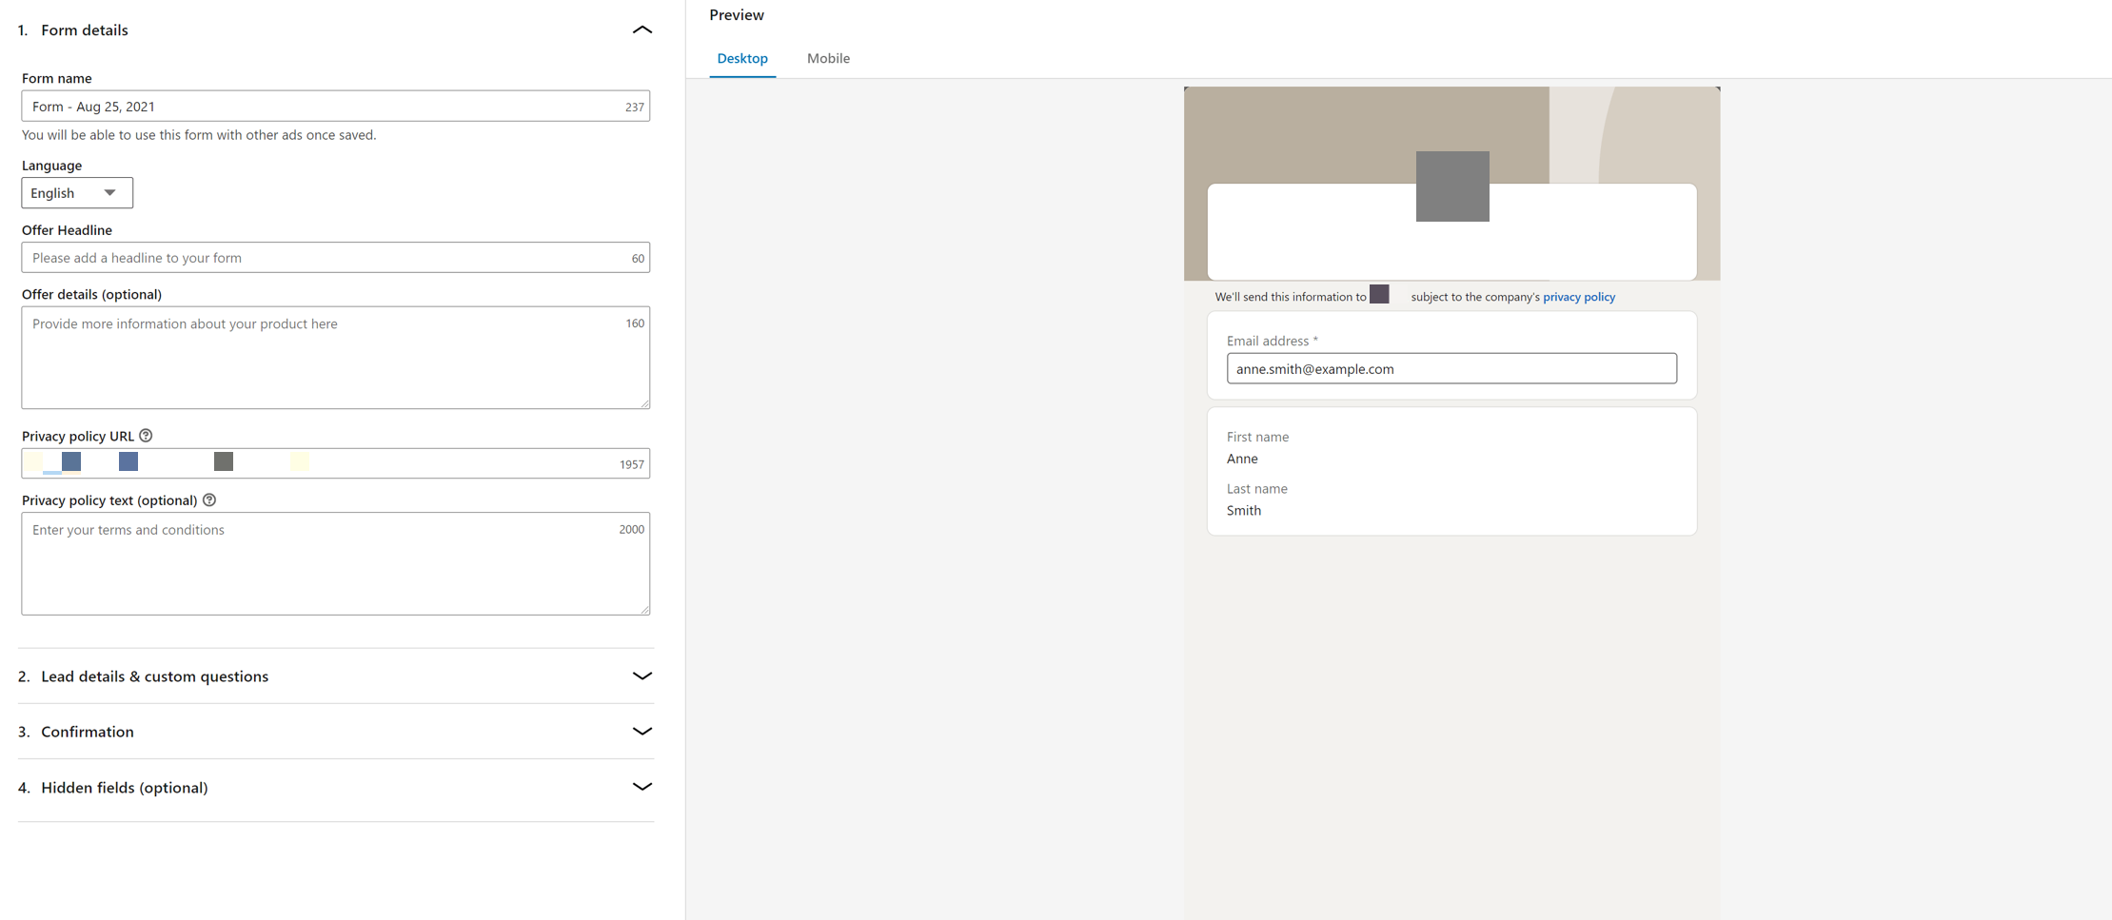Select the Desktop preview tab
This screenshot has height=920, width=2112.
pos(742,58)
